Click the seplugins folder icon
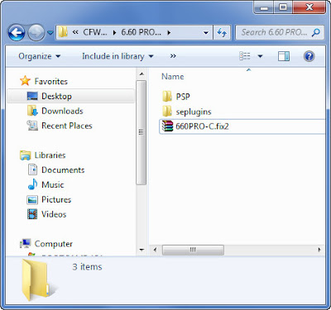 pyautogui.click(x=167, y=112)
